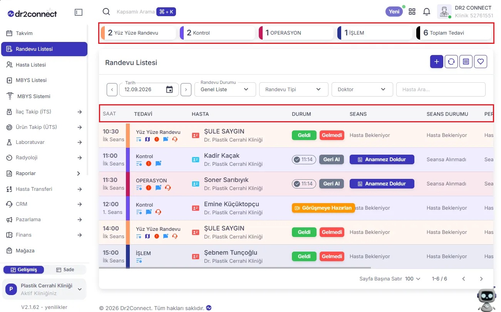
Task: Open the chatbot robot assistant
Action: 487,299
